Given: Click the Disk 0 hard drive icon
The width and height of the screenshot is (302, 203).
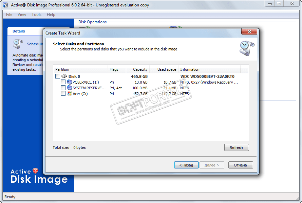Looking at the screenshot, I should [x=64, y=76].
